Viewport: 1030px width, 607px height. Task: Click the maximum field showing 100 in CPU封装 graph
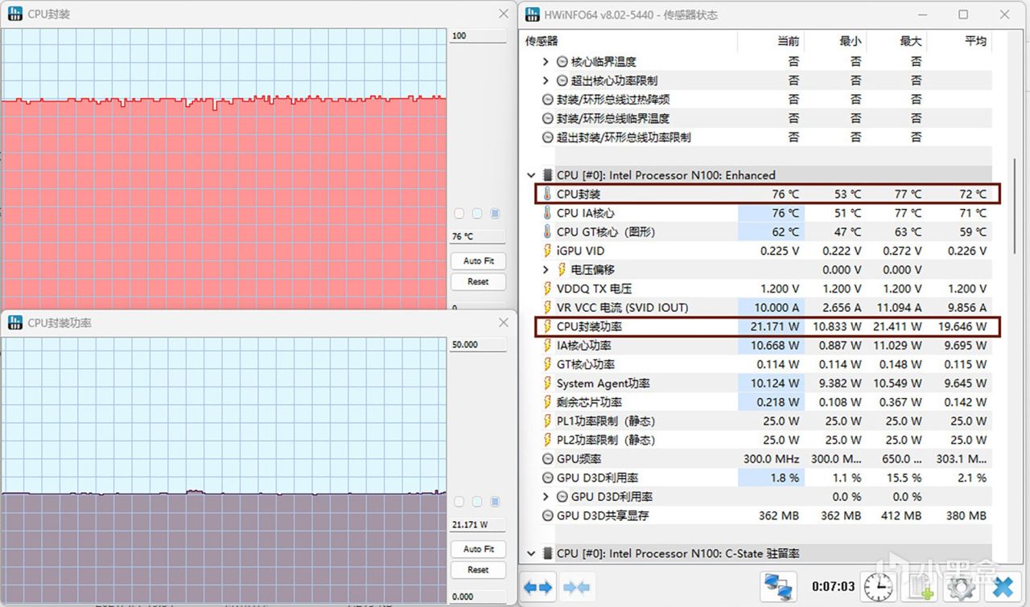tap(478, 36)
